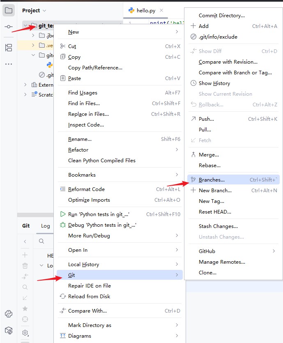Click the Git log search magnifier icon
The width and height of the screenshot is (283, 343).
click(41, 241)
